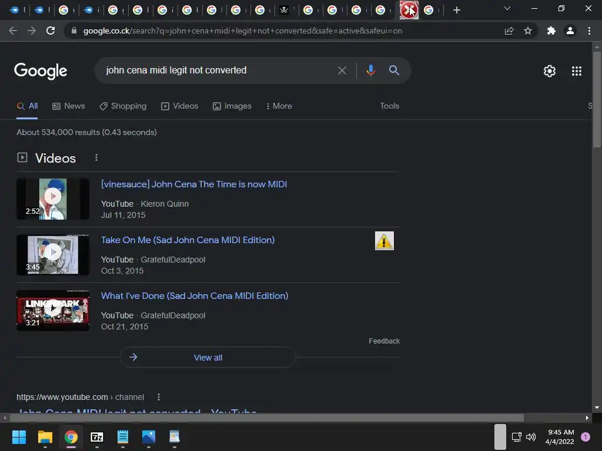Click the Feedback link
The image size is (602, 451).
click(x=384, y=341)
